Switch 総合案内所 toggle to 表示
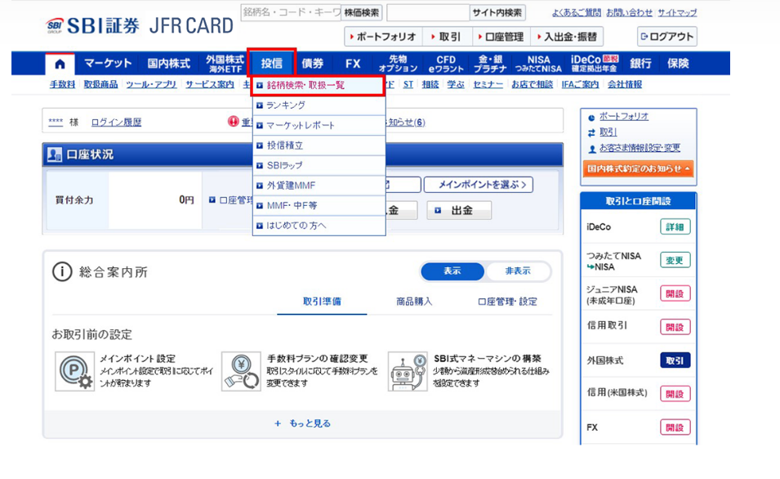This screenshot has height=479, width=780. 452,271
